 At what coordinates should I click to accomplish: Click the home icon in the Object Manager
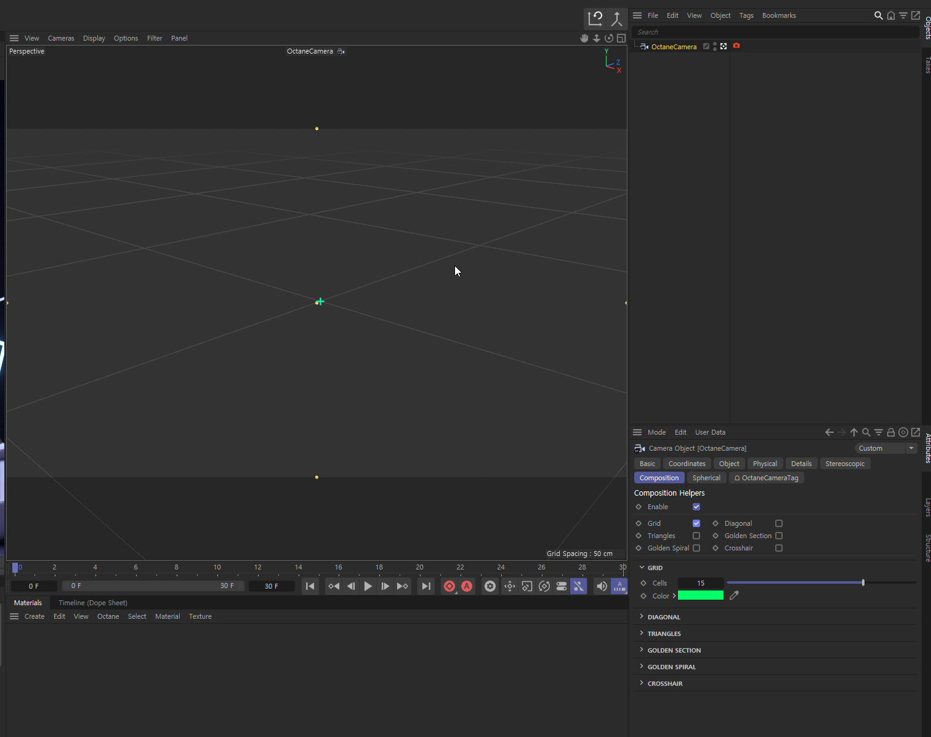(891, 15)
